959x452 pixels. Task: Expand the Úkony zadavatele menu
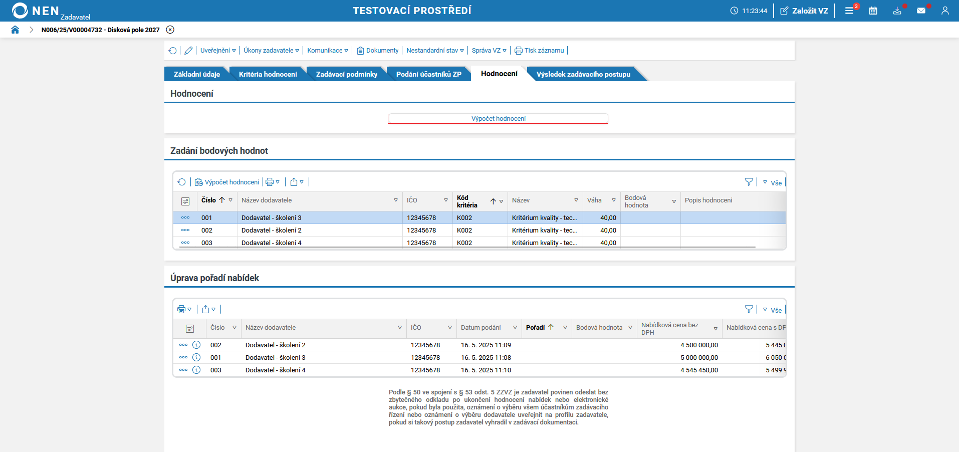pos(271,51)
